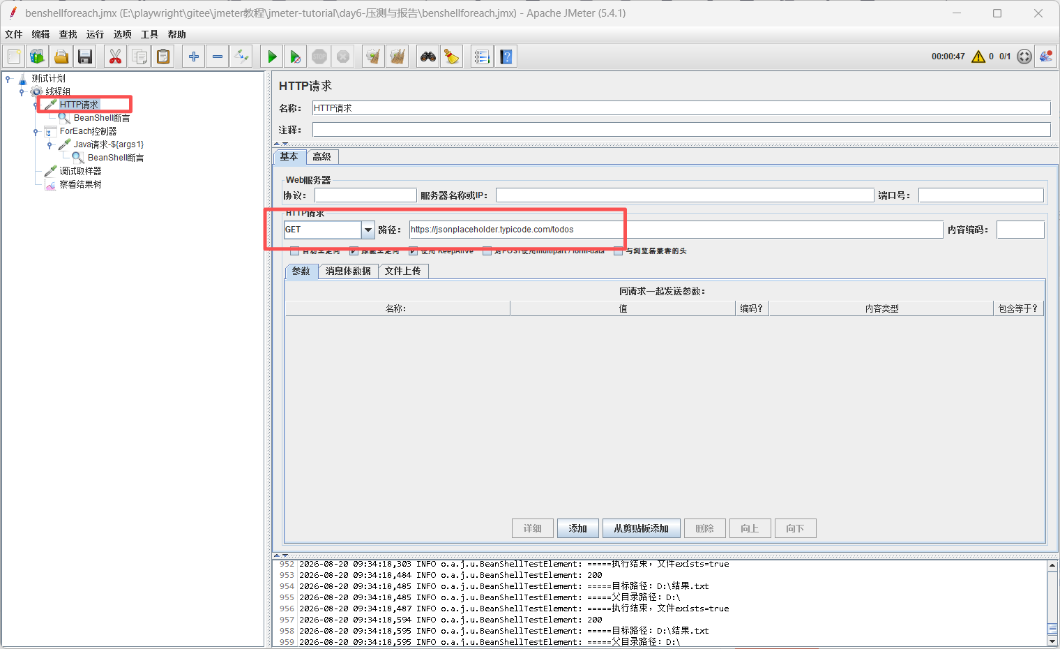Open the 编辑 menu

tap(40, 34)
